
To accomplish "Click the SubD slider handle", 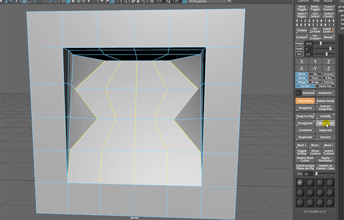I will tap(331, 48).
